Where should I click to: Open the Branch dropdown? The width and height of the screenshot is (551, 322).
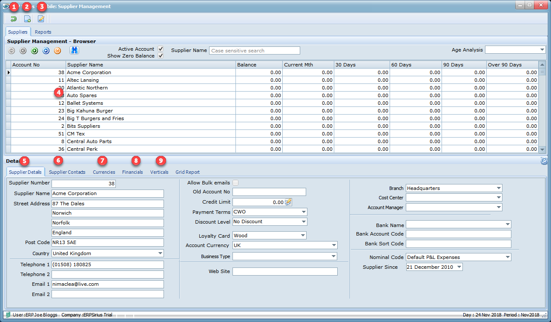click(499, 188)
